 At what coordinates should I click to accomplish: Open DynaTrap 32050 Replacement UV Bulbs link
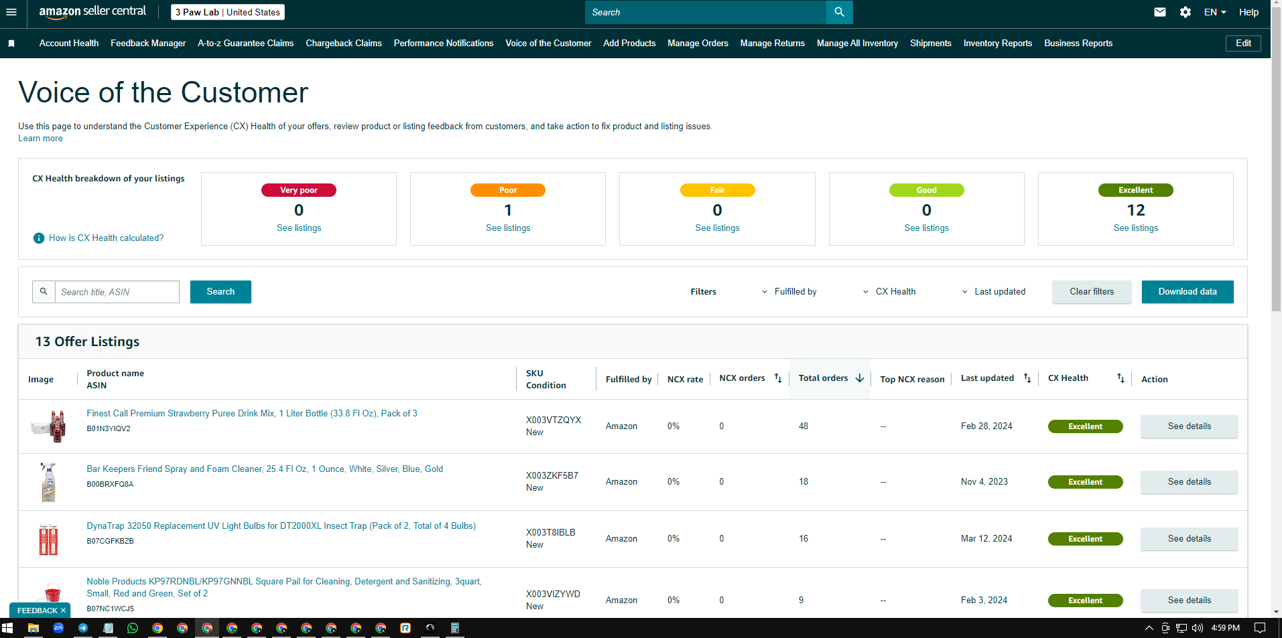point(281,526)
